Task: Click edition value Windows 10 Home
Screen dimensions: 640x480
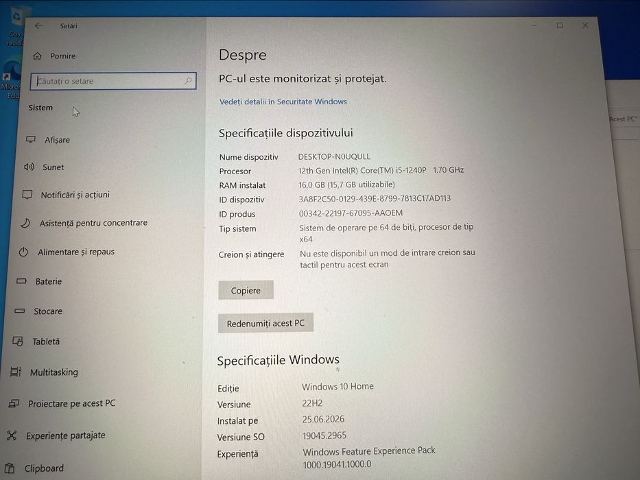Action: point(337,386)
